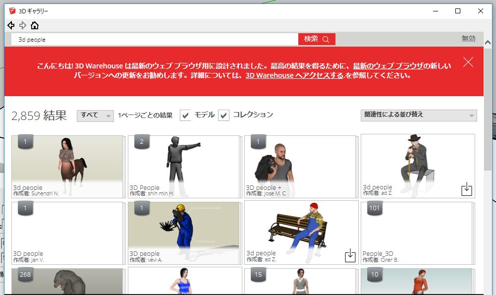Minimize the 3D ギャラリー window
The image size is (496, 295).
point(436,11)
